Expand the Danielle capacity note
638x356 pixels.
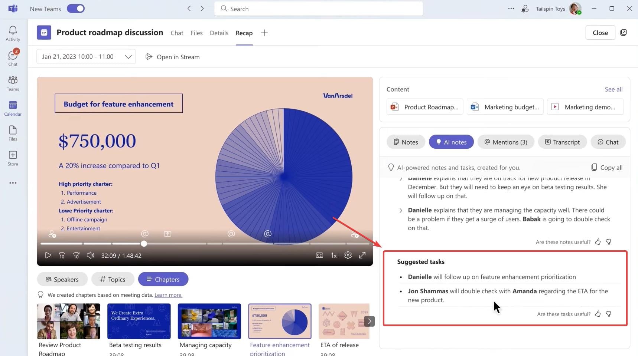[x=401, y=210]
